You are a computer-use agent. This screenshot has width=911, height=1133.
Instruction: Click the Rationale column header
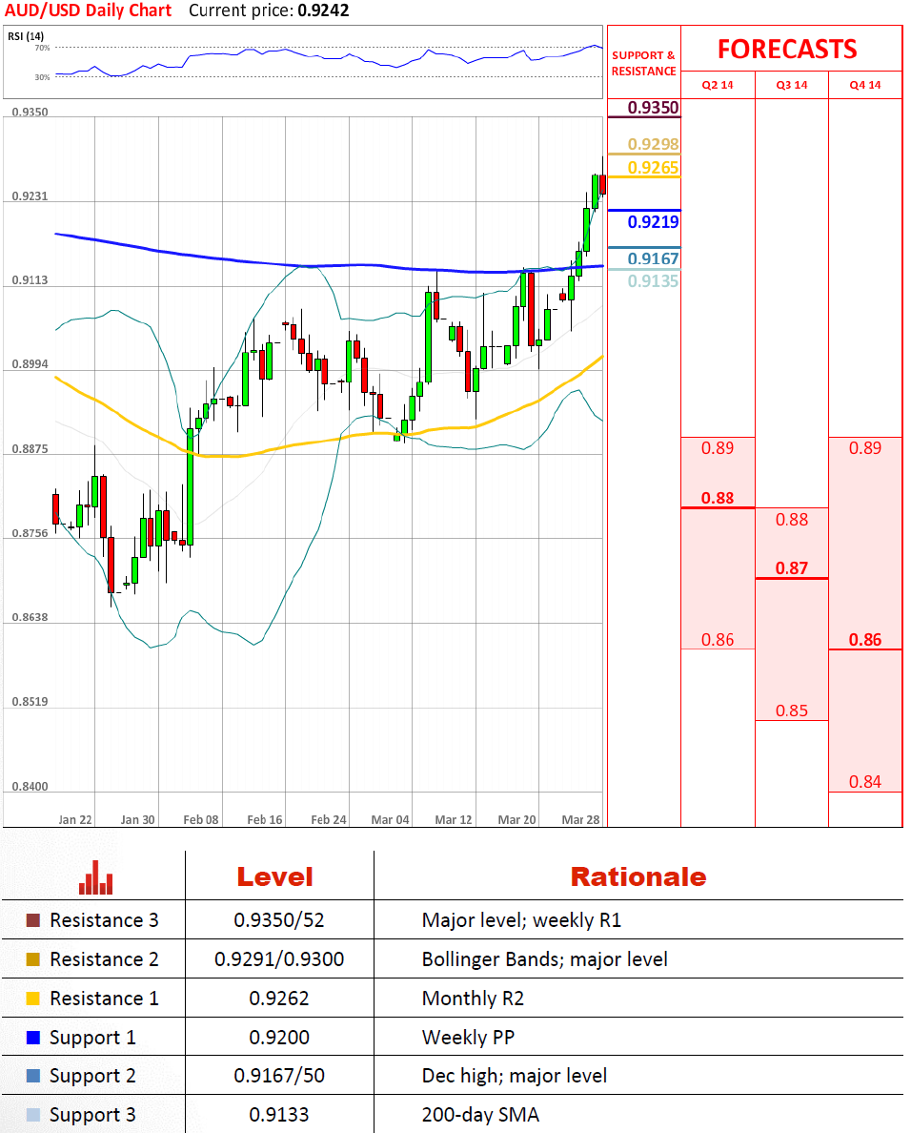(x=638, y=876)
